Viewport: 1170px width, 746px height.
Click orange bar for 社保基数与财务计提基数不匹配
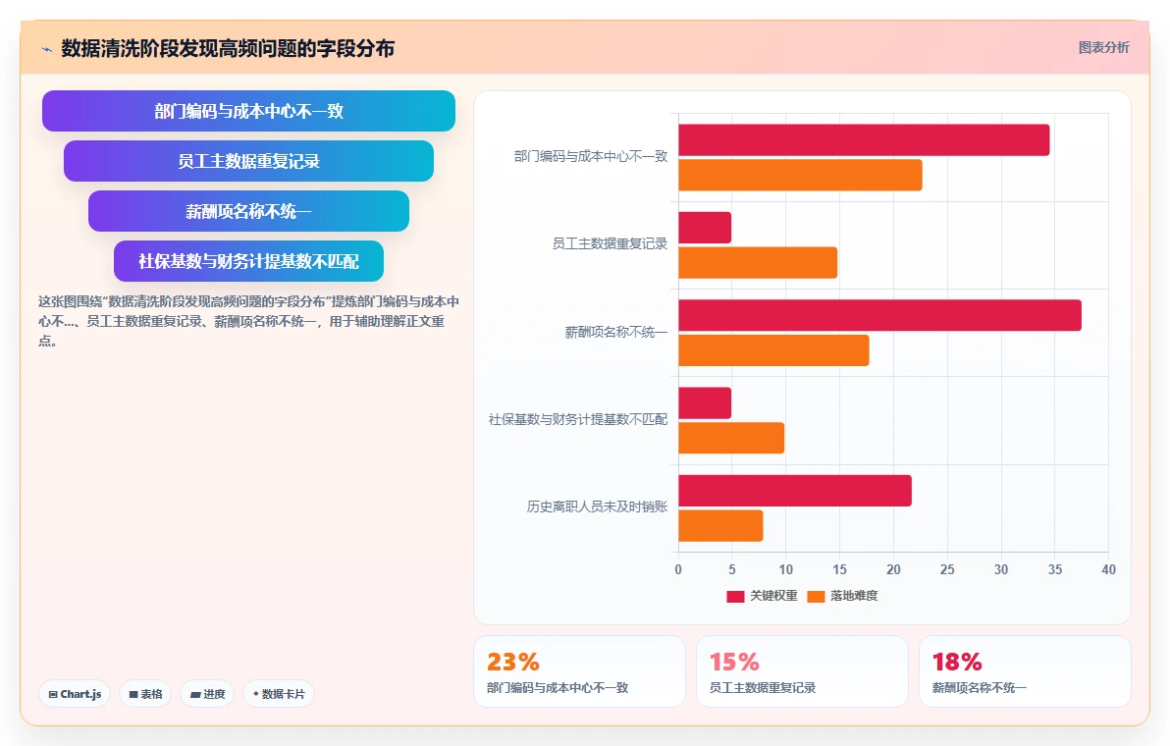[x=731, y=438]
